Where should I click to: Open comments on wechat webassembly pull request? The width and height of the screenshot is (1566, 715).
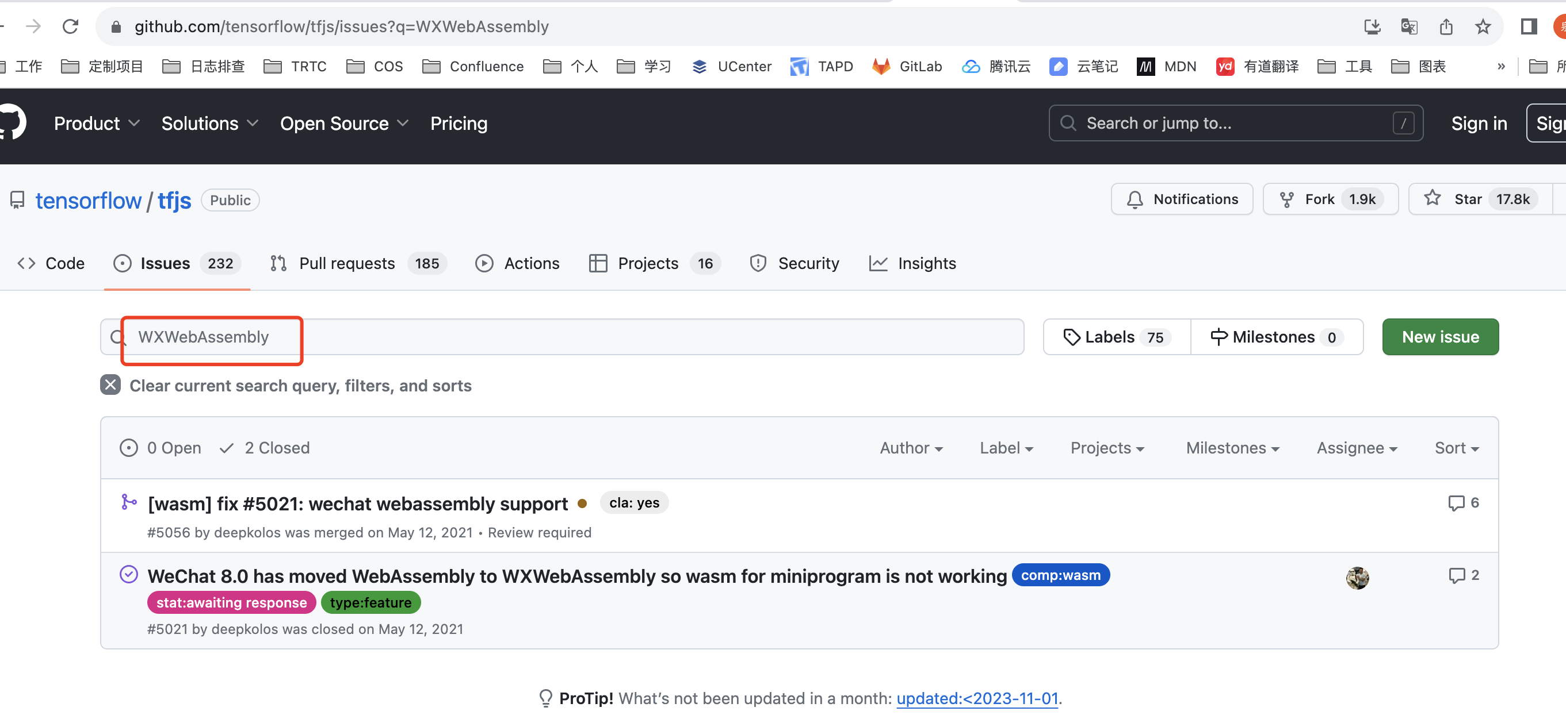pos(1462,502)
